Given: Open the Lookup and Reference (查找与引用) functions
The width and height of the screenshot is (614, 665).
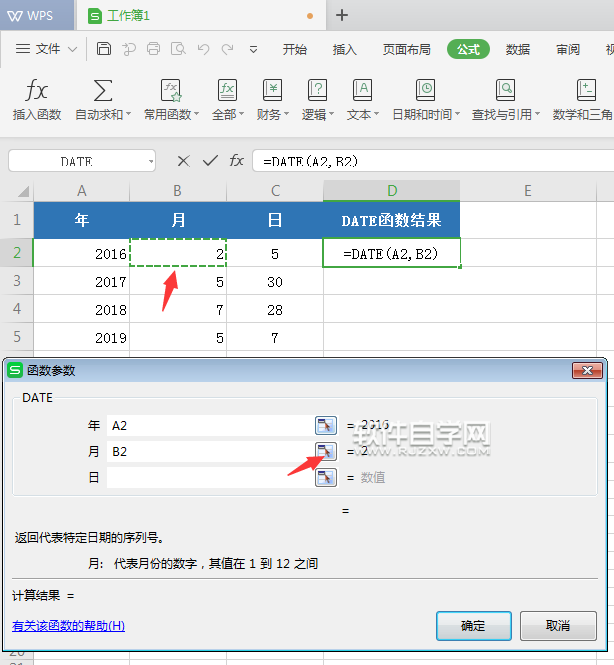Looking at the screenshot, I should click(x=506, y=100).
